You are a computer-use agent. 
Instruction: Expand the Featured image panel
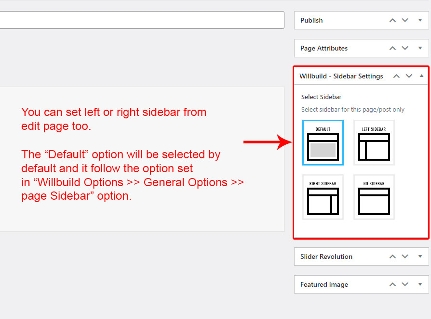(420, 284)
